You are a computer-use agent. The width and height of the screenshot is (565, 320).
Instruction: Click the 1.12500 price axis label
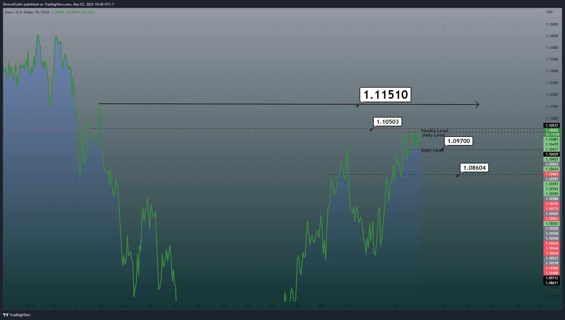click(552, 83)
